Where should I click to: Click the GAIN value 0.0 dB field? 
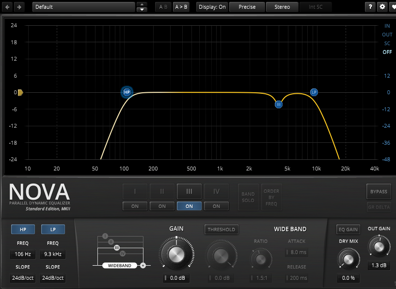[x=176, y=278]
